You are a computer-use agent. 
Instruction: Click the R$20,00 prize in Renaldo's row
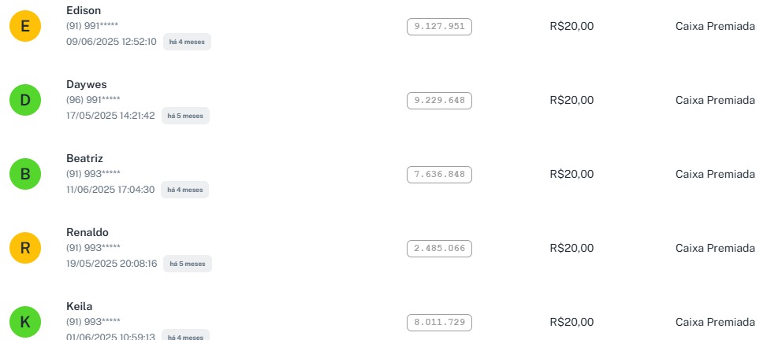click(x=572, y=248)
